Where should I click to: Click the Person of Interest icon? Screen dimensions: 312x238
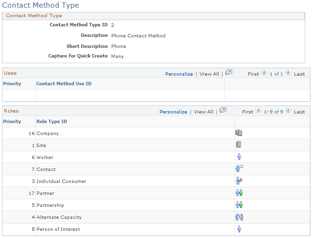point(239,229)
